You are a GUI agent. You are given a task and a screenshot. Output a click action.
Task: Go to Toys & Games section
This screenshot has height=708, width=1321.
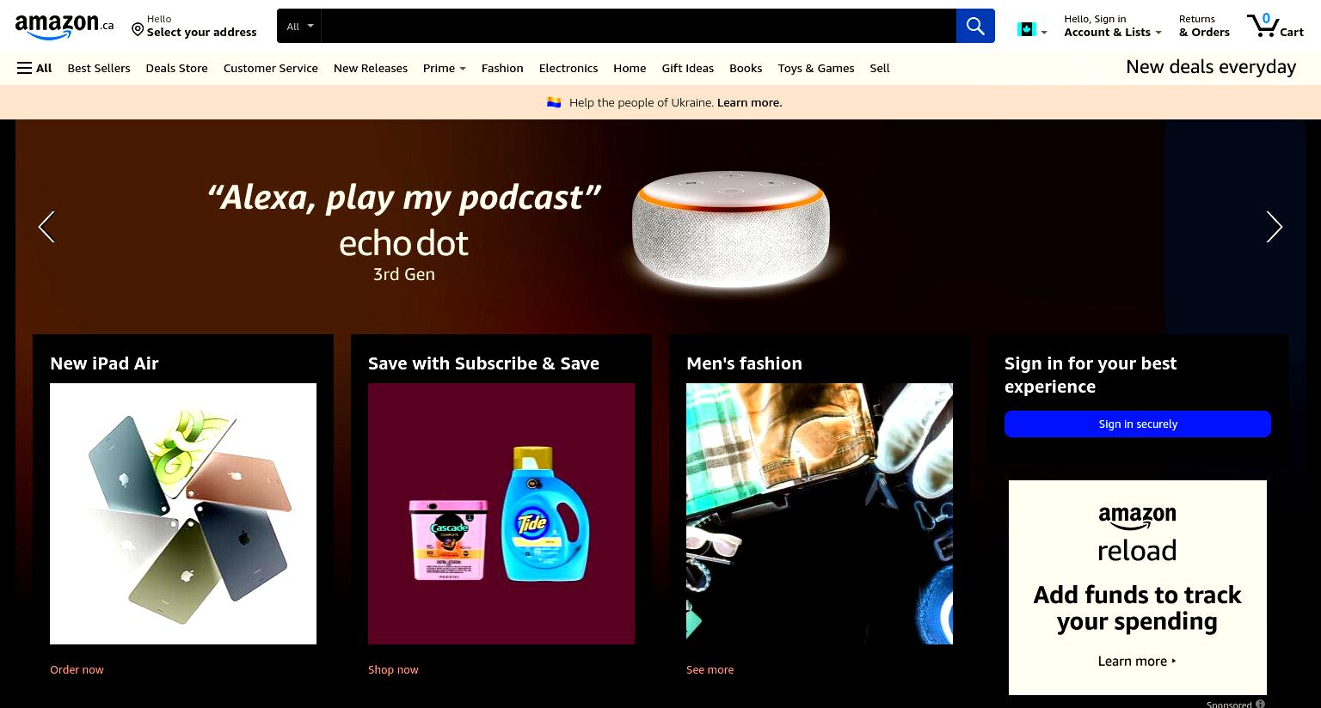(816, 68)
